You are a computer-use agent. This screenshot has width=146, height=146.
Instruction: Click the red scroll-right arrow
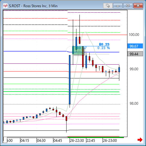140,140
